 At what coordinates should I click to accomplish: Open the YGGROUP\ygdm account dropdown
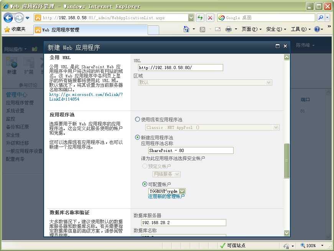[x=167, y=191]
